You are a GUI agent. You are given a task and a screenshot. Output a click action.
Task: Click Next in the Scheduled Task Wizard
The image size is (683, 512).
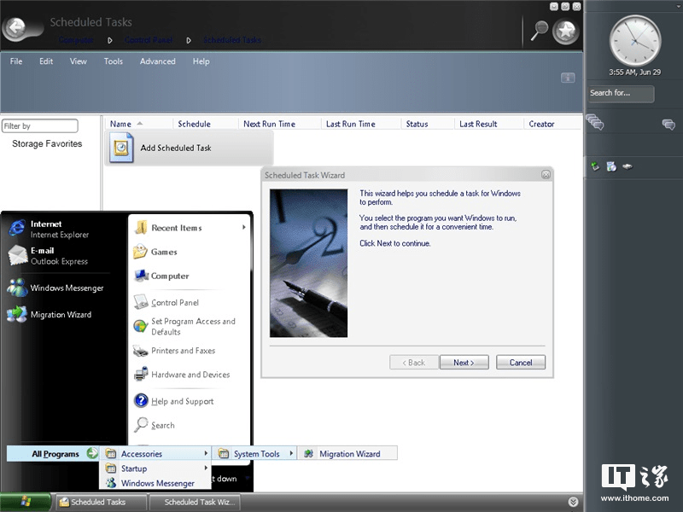coord(464,362)
